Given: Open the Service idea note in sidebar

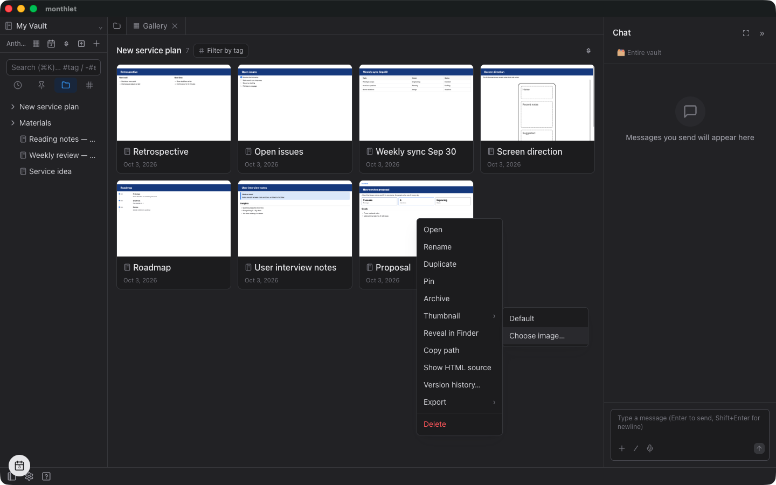Looking at the screenshot, I should pyautogui.click(x=50, y=171).
